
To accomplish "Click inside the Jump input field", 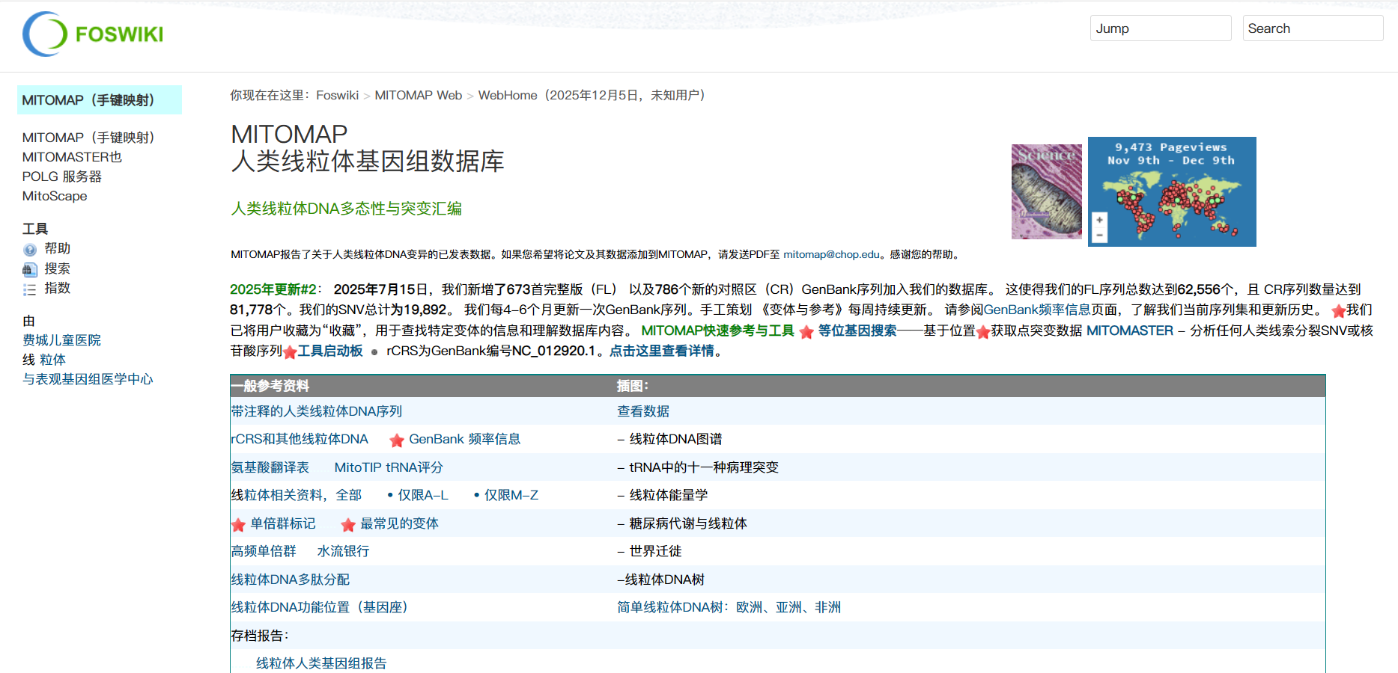I will [1160, 28].
